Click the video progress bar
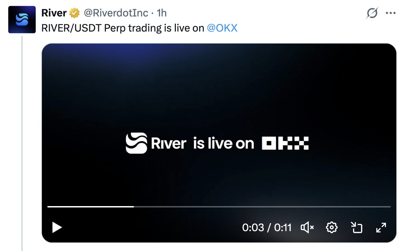Viewport: 408px width, 251px height. (219, 207)
